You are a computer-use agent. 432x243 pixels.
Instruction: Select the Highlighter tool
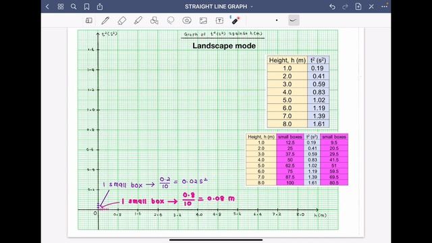pyautogui.click(x=138, y=20)
